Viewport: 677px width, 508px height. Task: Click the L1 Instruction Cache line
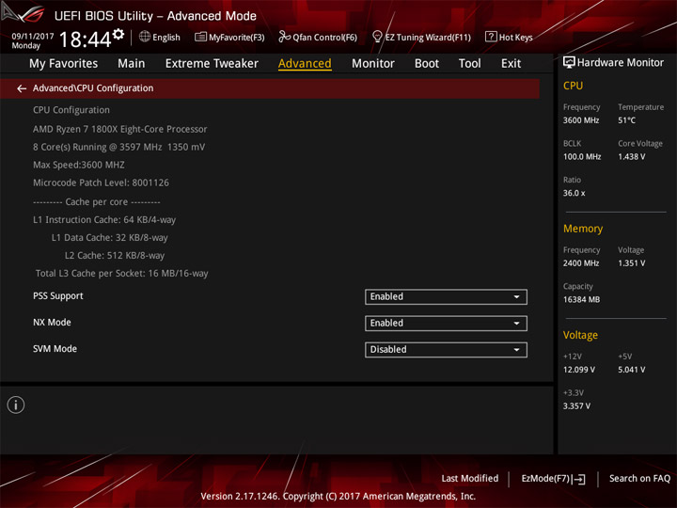[104, 220]
